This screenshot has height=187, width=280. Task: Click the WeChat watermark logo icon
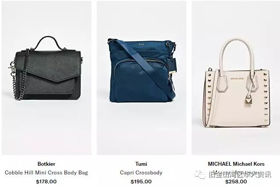click(x=200, y=175)
